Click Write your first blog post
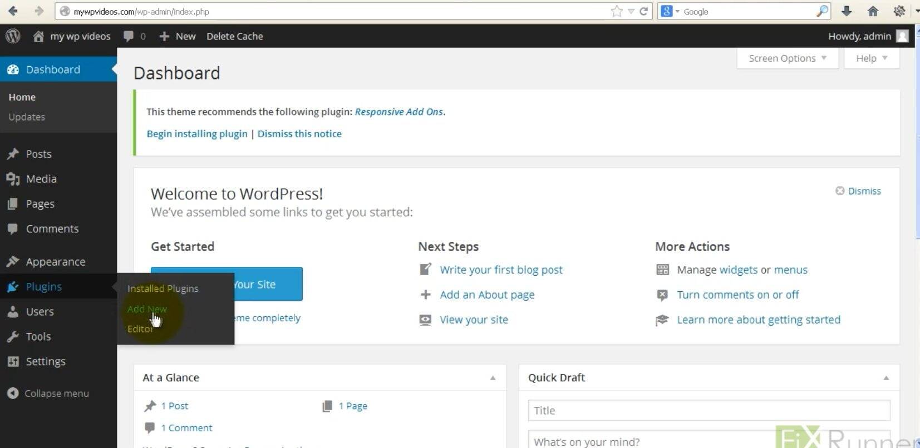The height and width of the screenshot is (448, 920). [501, 270]
